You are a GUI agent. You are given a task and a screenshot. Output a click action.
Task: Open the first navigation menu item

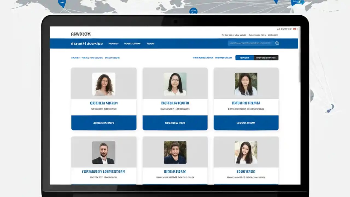pos(113,43)
